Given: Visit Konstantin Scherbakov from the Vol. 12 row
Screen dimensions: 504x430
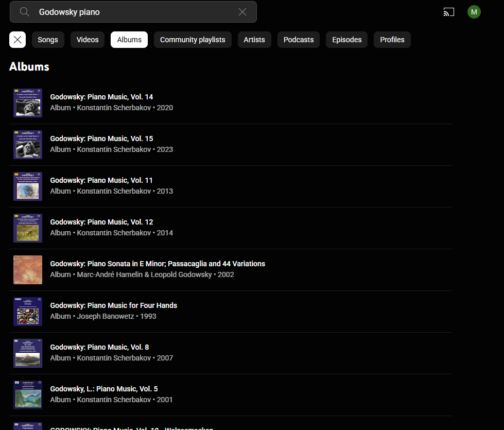Looking at the screenshot, I should click(x=114, y=233).
